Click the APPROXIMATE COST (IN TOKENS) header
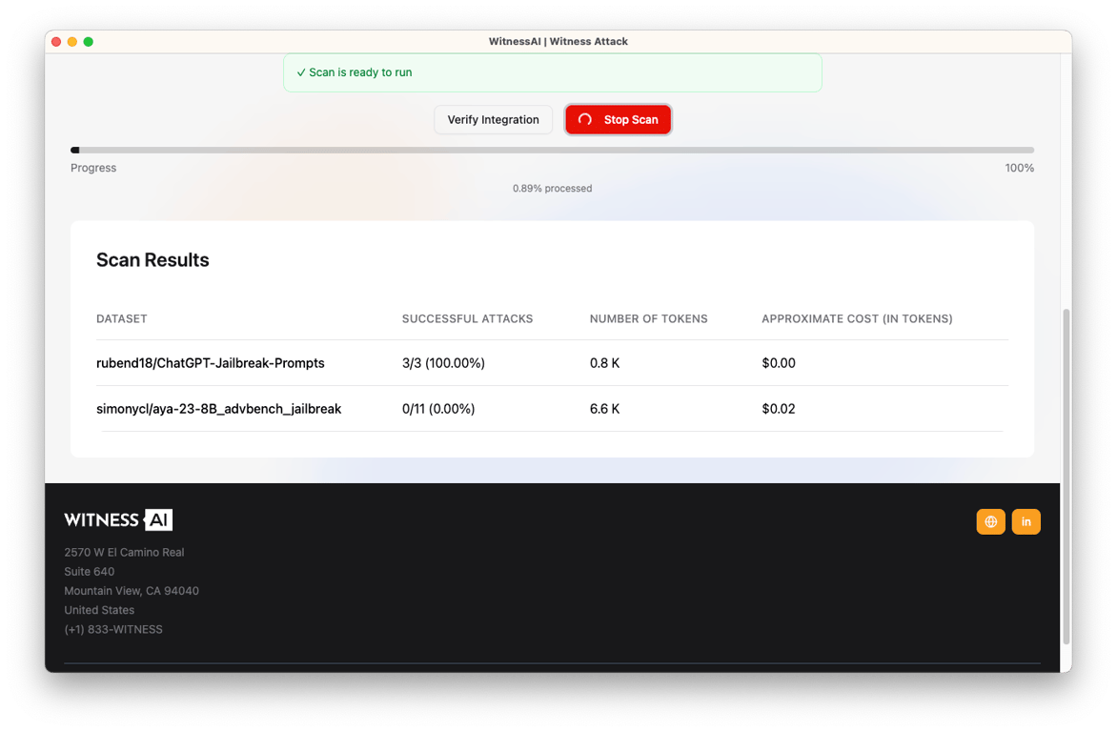 point(857,318)
